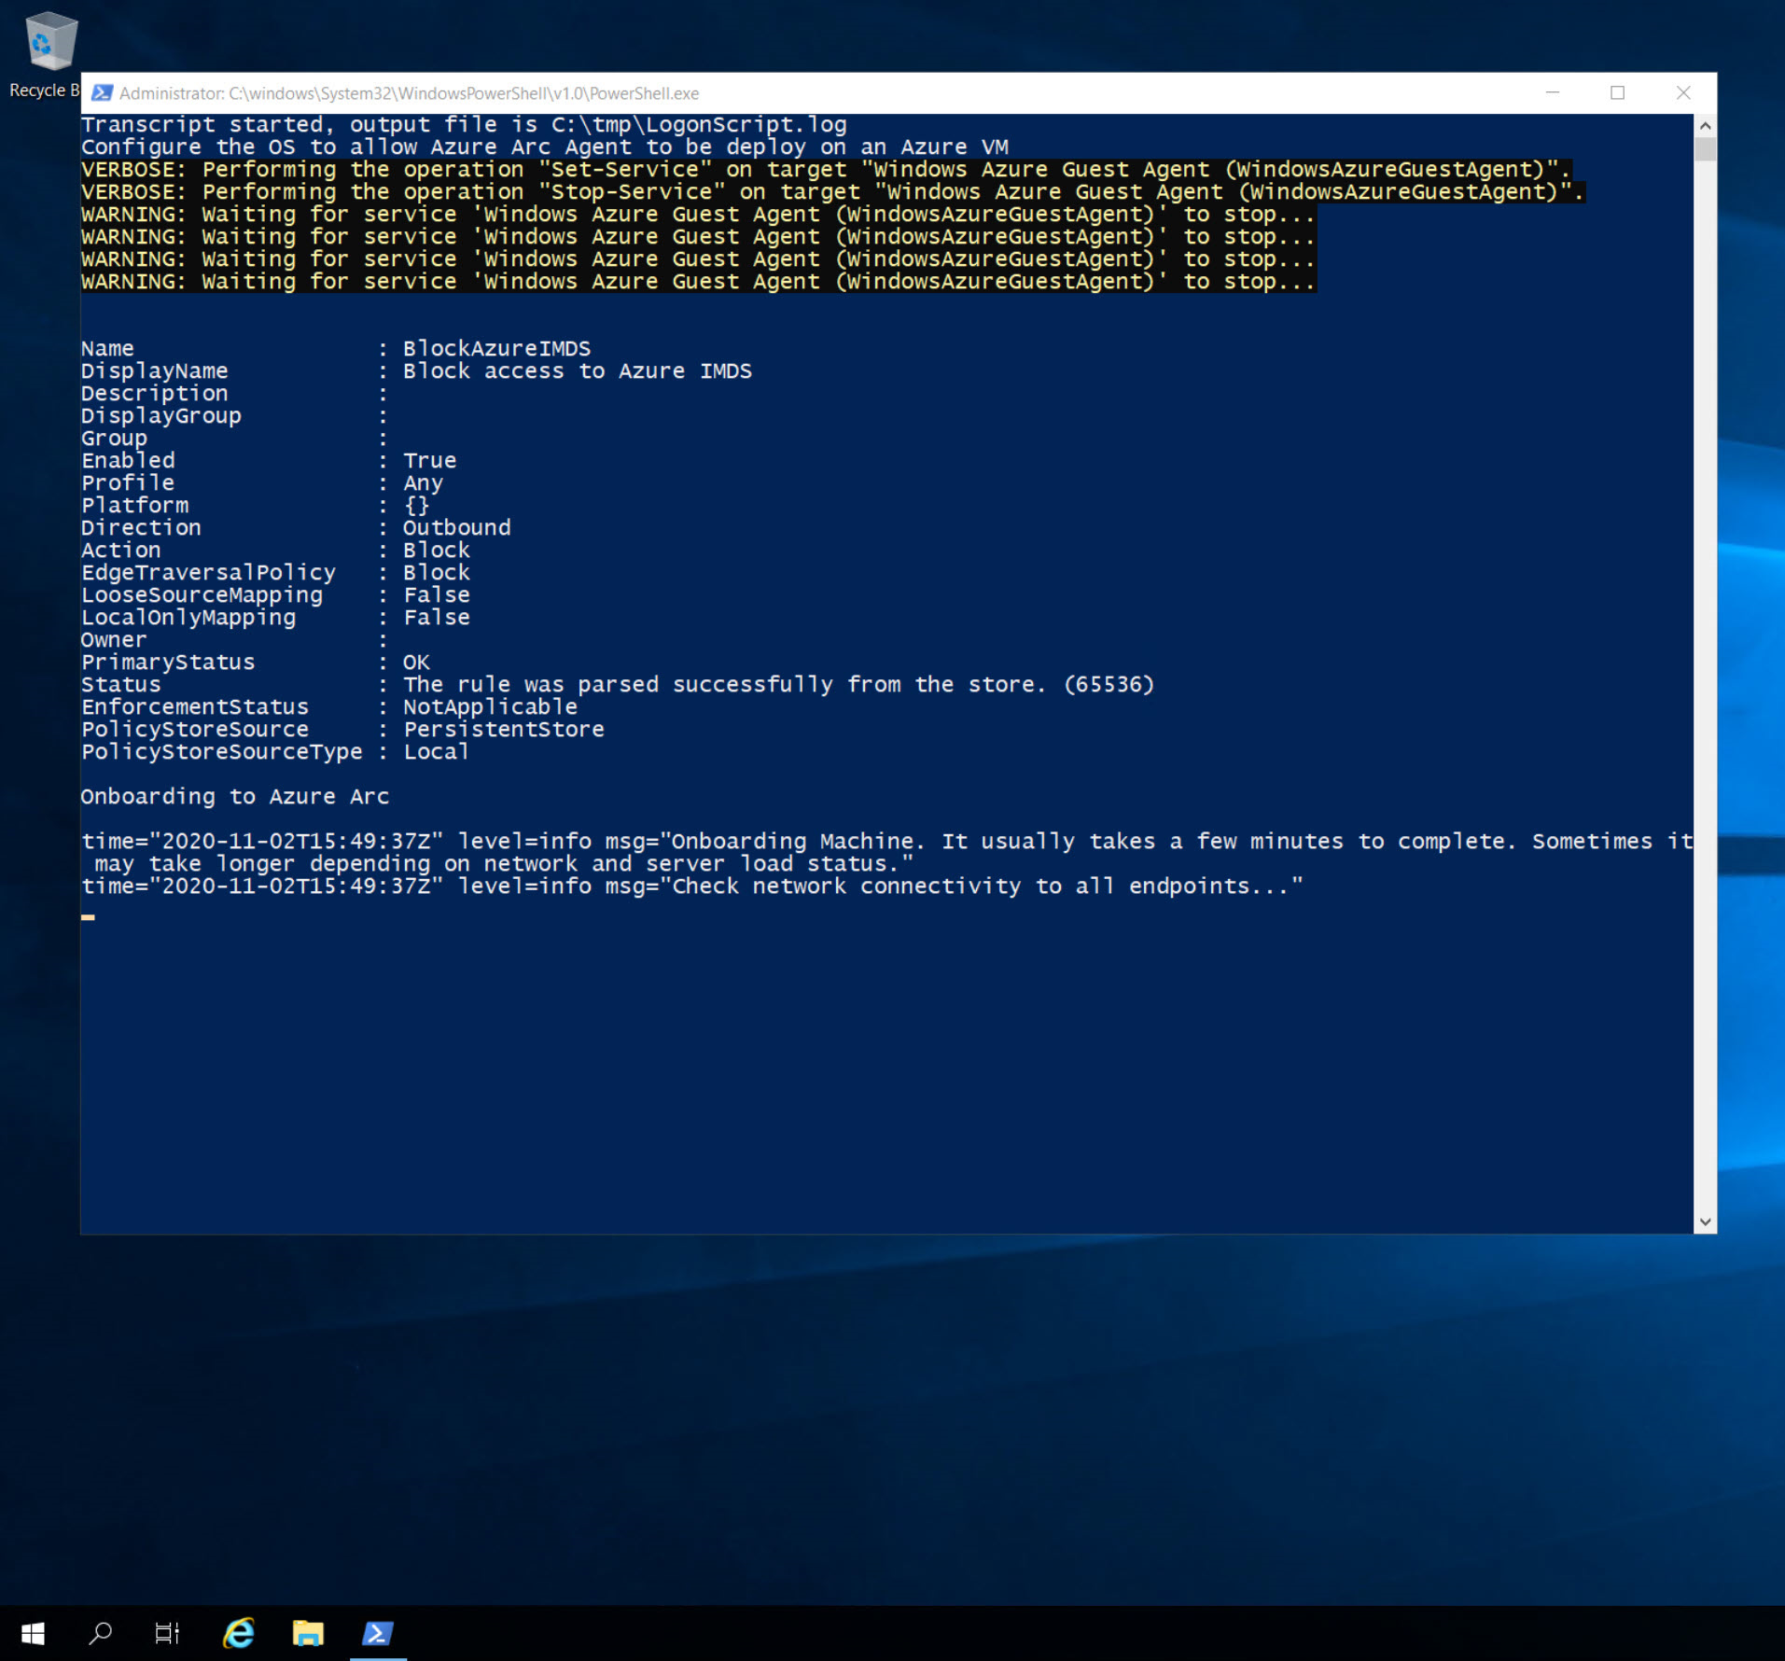The image size is (1785, 1661).
Task: Click the 'BlockAzureIMDS' name value
Action: pyautogui.click(x=496, y=349)
